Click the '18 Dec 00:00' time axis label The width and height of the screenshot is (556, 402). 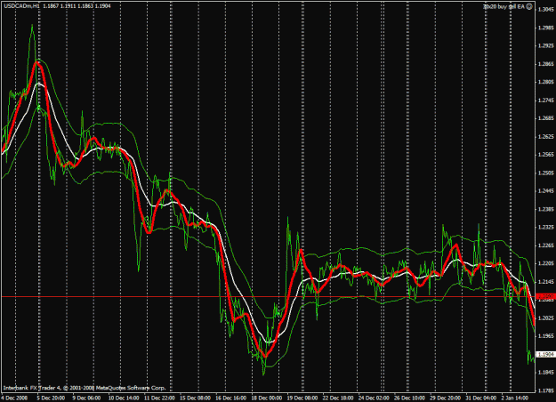point(266,398)
